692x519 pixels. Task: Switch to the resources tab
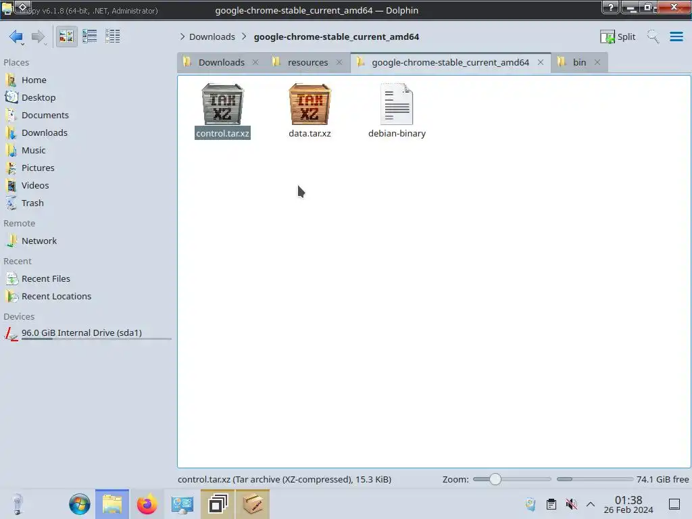307,62
